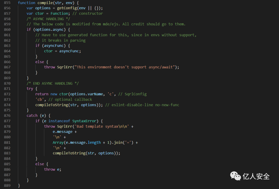Click "throw e;" statement on line 886

[53, 169]
